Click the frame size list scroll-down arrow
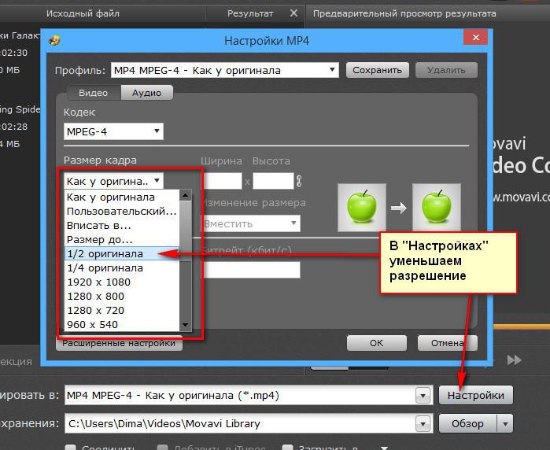Image resolution: width=550 pixels, height=450 pixels. point(185,325)
